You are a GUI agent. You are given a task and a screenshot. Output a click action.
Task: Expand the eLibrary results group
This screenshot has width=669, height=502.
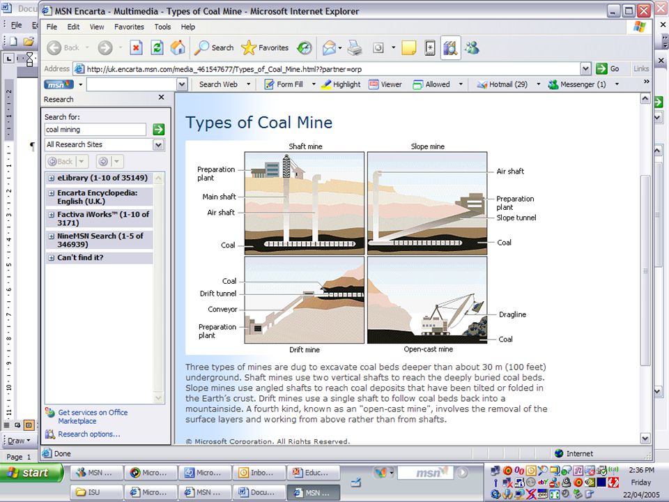(x=51, y=178)
